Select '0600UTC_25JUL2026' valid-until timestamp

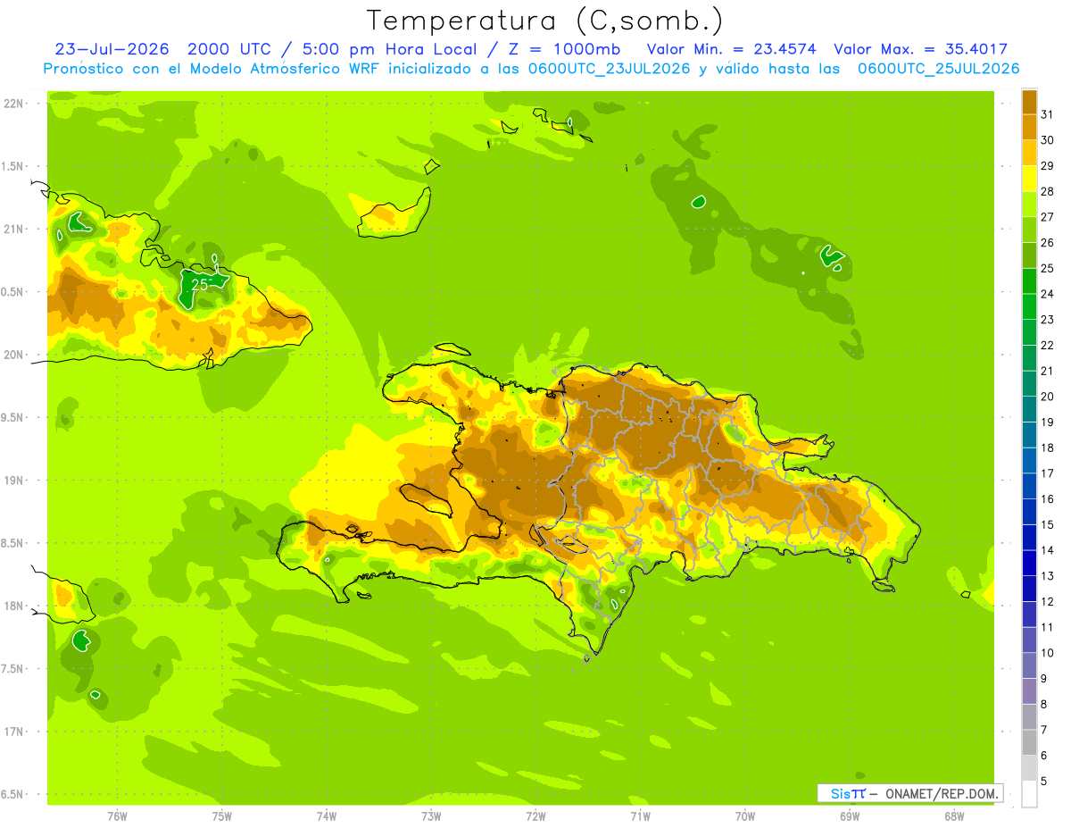(x=939, y=69)
